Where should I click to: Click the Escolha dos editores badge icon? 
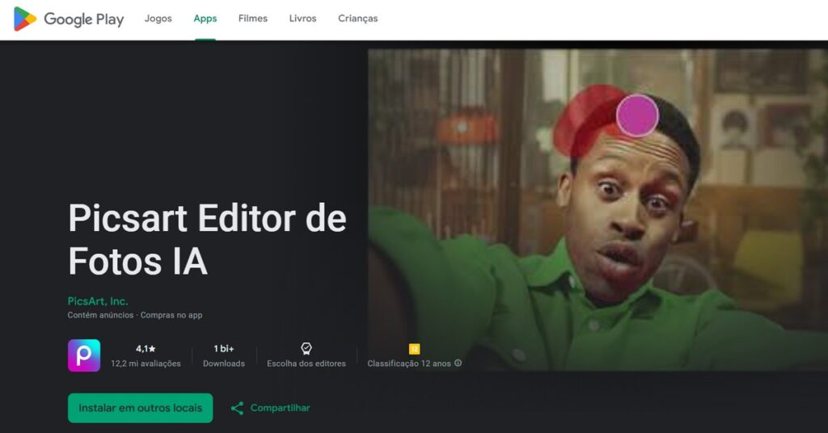click(306, 348)
